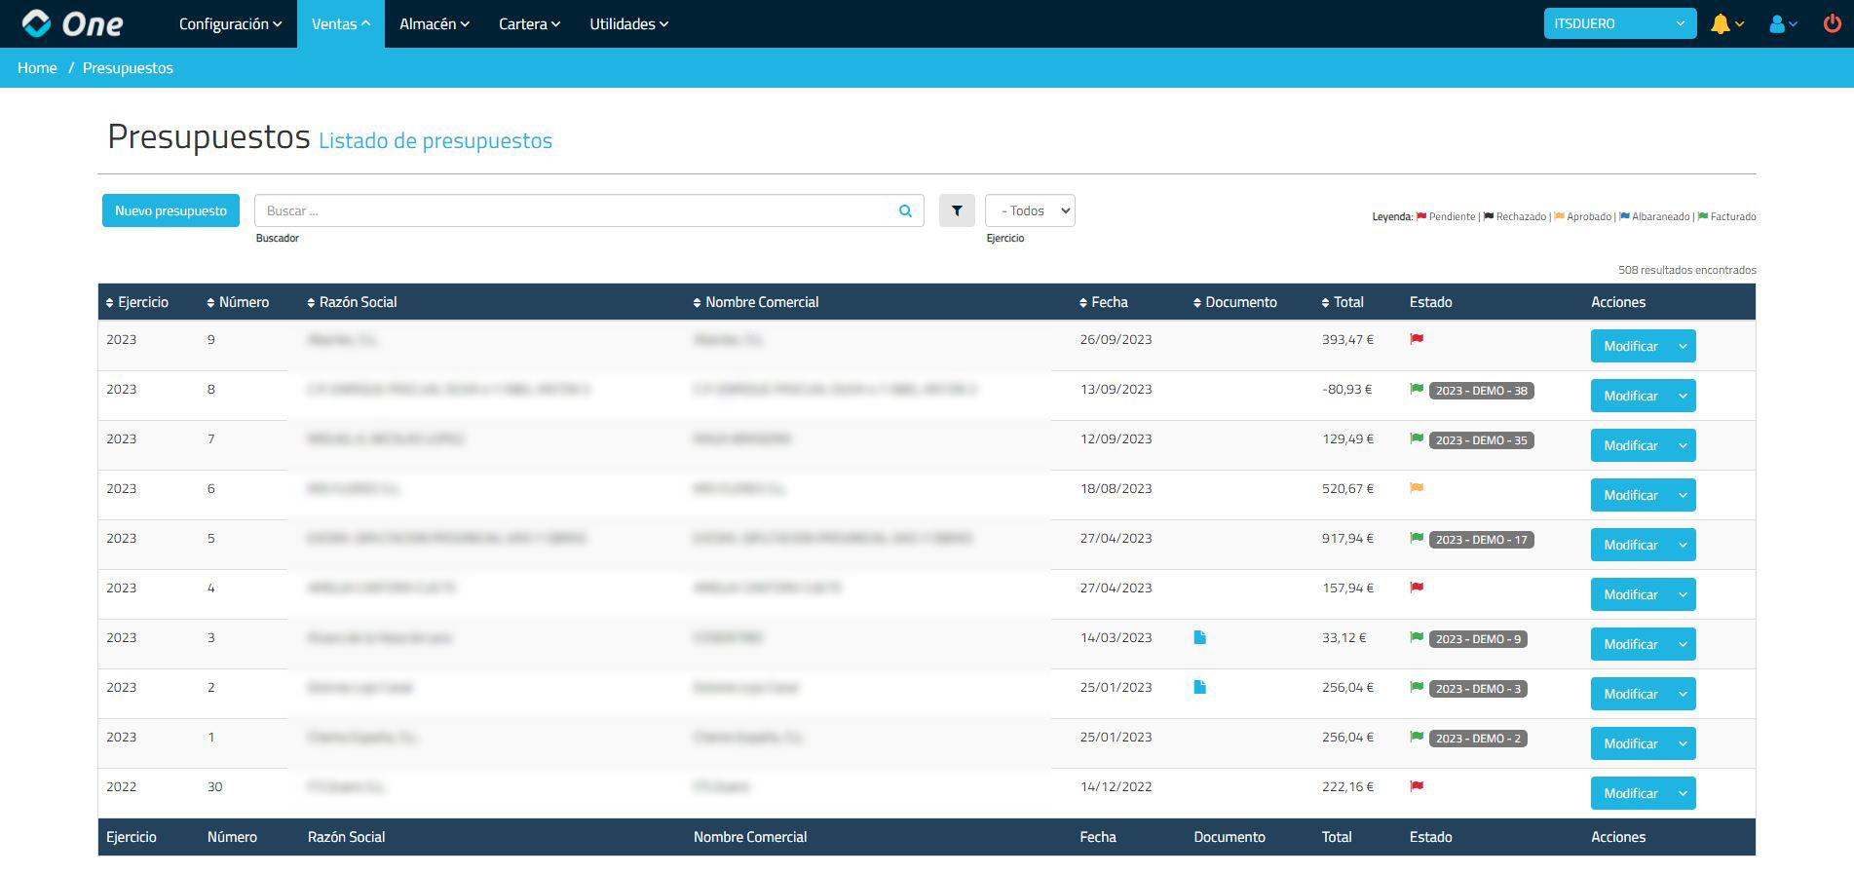The image size is (1854, 874).
Task: Expand Modificar arrow for budget 6
Action: 1683,495
